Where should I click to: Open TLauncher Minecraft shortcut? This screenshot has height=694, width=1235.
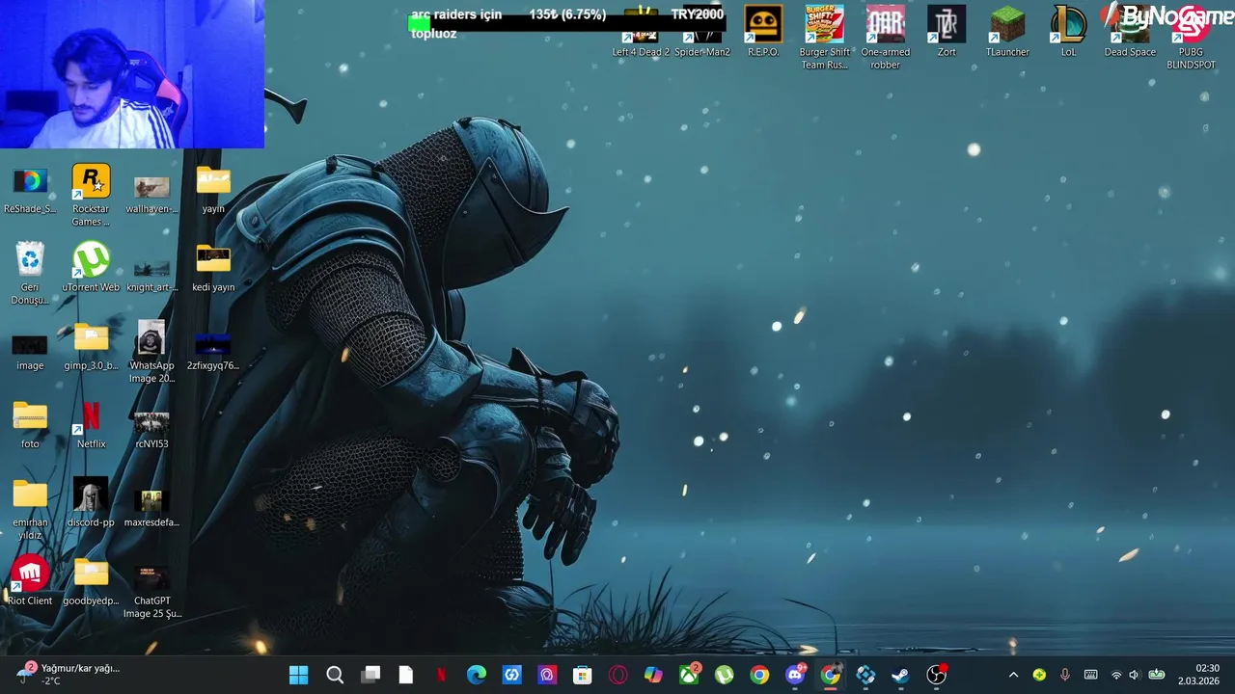tap(1007, 32)
